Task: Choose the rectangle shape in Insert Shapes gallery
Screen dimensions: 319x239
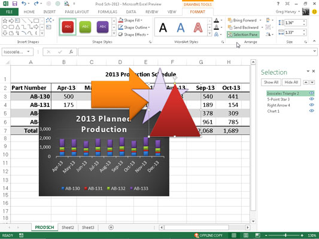Action: coord(37,21)
